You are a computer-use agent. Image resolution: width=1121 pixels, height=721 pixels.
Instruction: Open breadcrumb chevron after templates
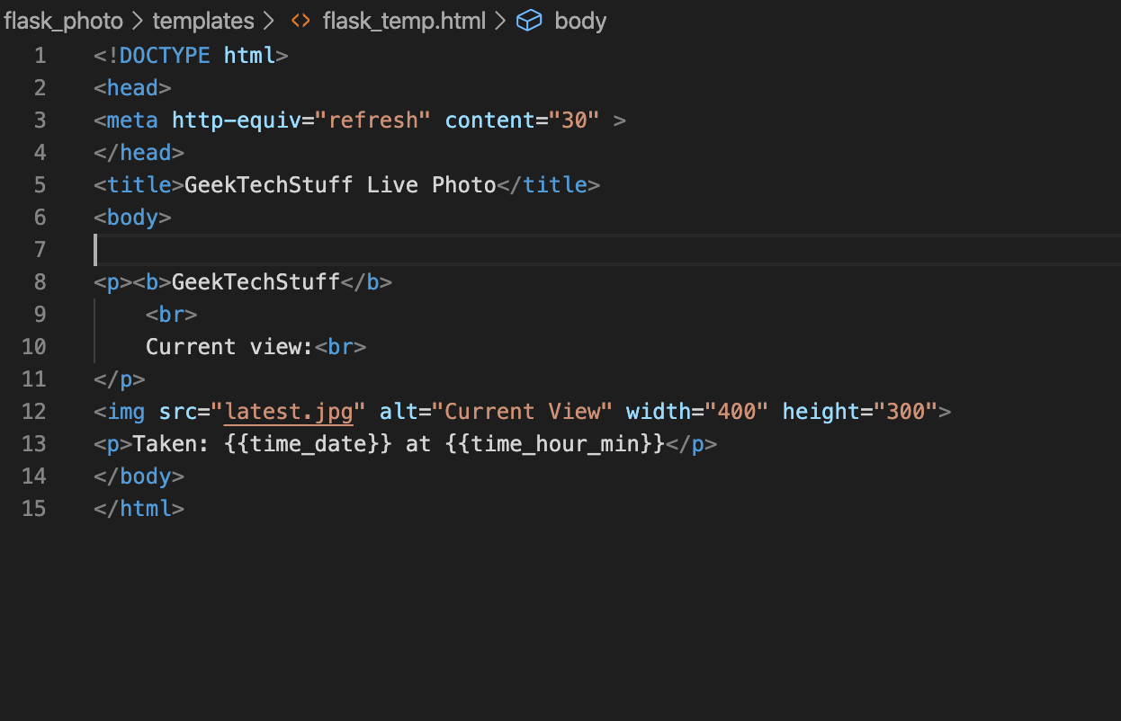(268, 20)
